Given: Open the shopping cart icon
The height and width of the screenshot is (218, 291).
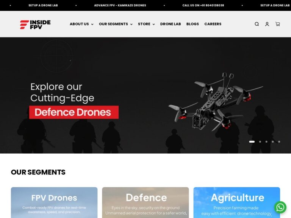Looking at the screenshot, I should click(x=278, y=24).
